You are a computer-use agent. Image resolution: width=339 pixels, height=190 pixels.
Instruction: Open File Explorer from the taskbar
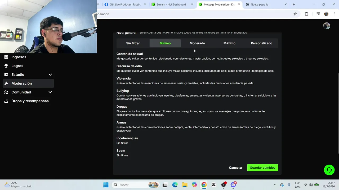(185, 185)
